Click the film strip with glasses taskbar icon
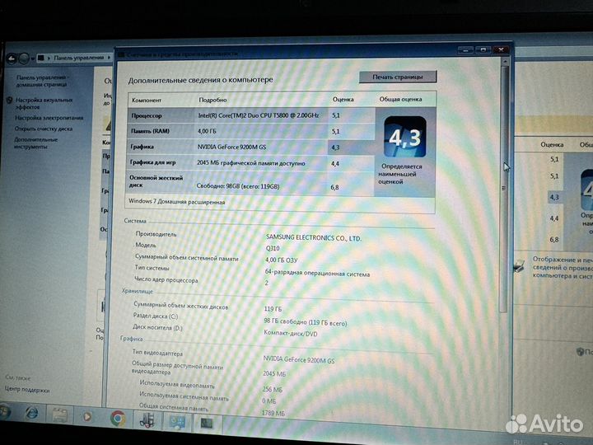 click(x=147, y=420)
